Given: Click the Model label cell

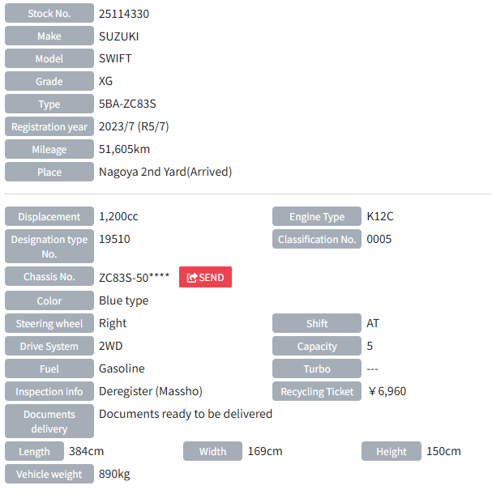Looking at the screenshot, I should click(49, 59).
